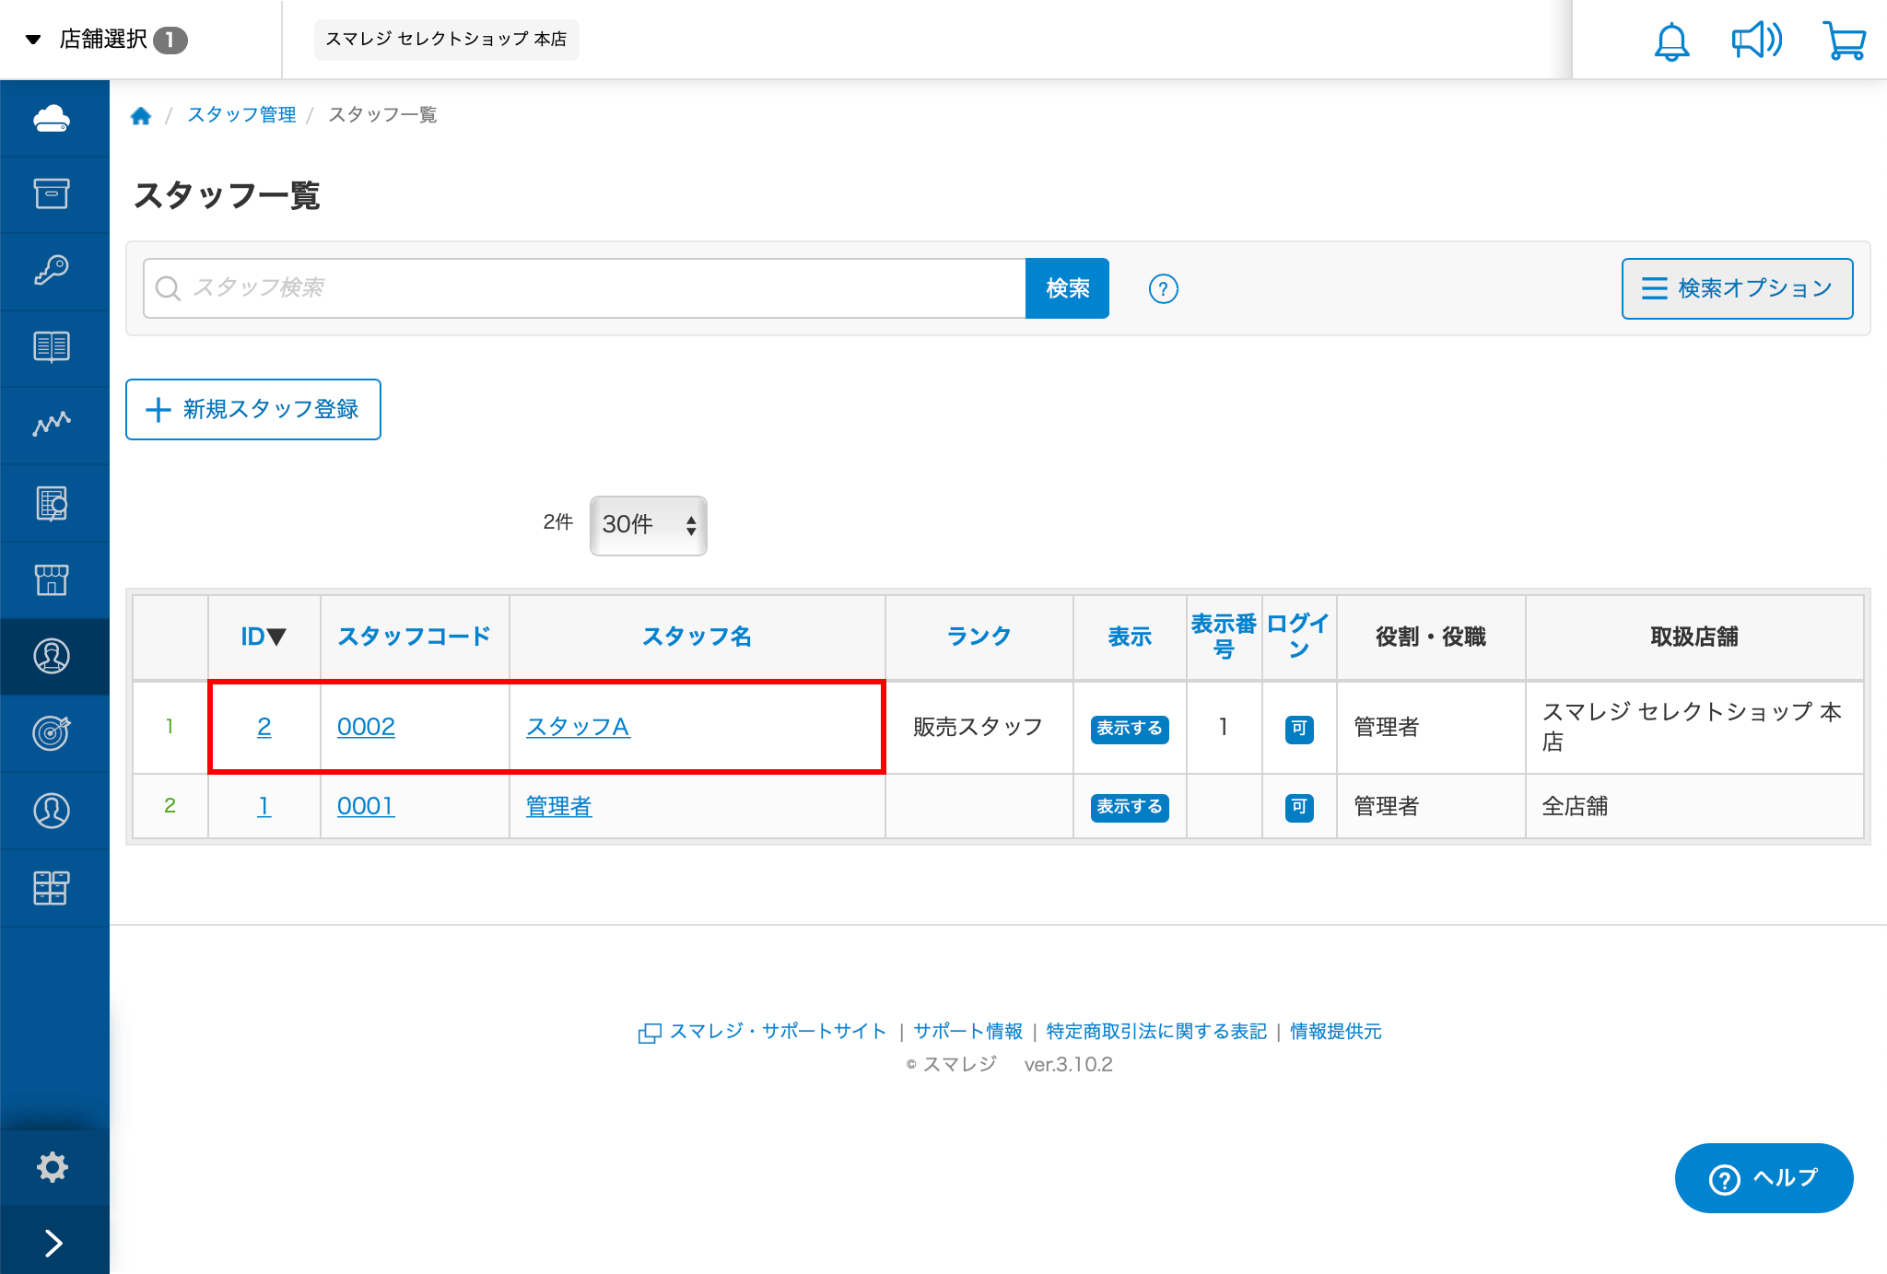Click the 新規スタッフ登録 button

(253, 410)
